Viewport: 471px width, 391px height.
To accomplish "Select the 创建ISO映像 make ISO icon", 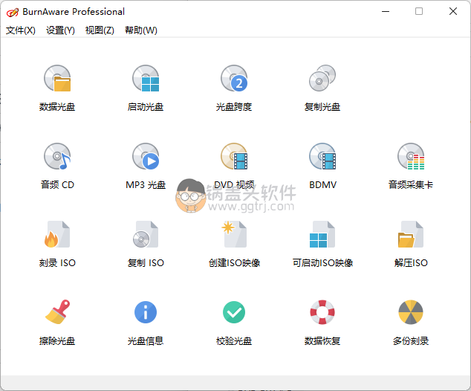I will tap(234, 234).
